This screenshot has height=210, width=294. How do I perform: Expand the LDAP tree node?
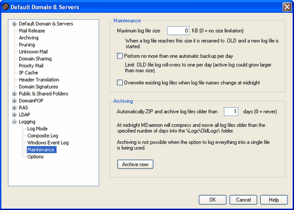click(14, 115)
